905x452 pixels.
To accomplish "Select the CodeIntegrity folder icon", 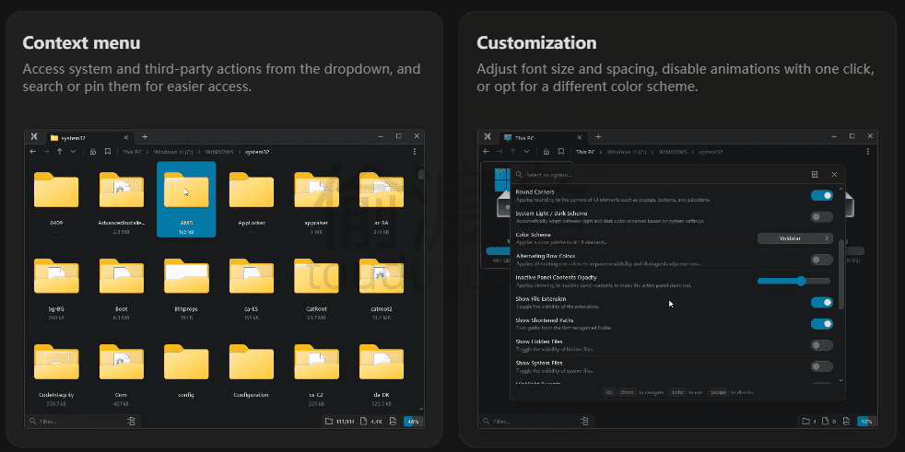I will tap(56, 362).
